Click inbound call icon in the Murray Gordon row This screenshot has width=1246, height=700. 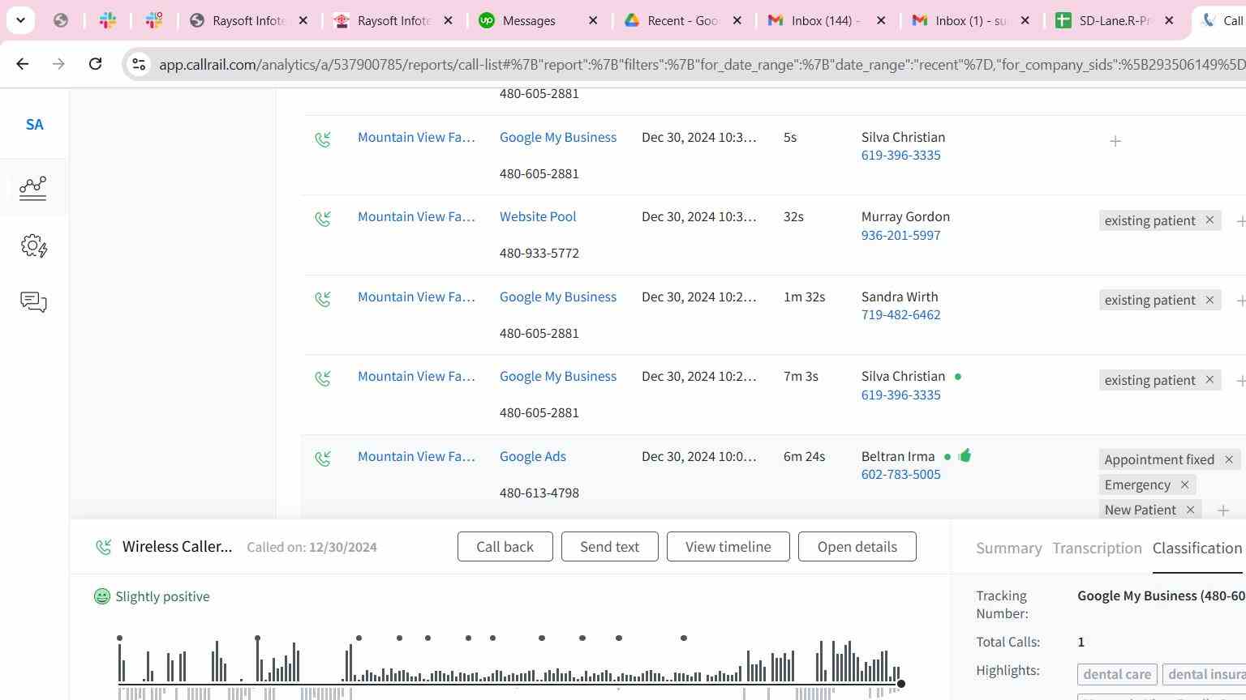(323, 219)
